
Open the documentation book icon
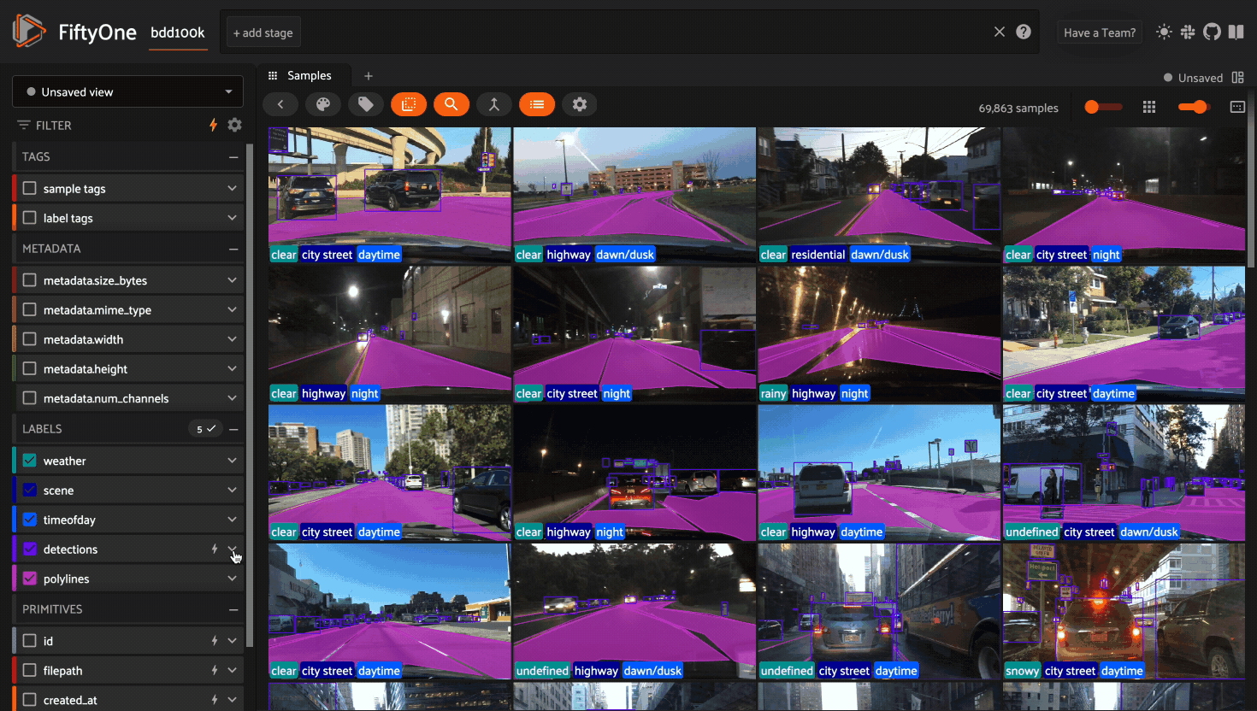coord(1236,32)
